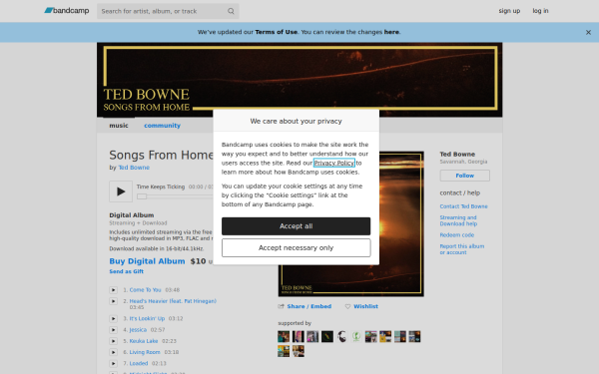Play track 7 Loaded

tap(114, 364)
